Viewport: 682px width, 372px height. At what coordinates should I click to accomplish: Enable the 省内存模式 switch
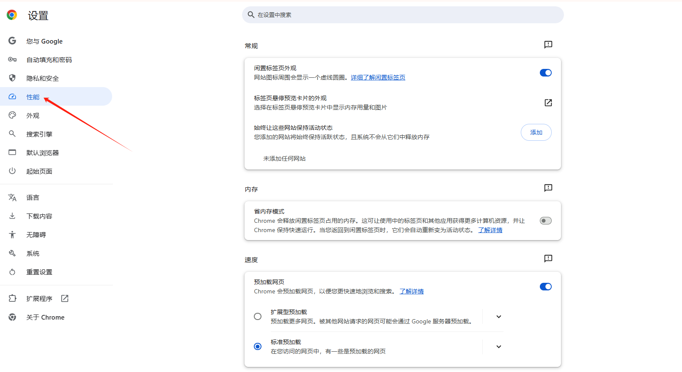click(546, 221)
